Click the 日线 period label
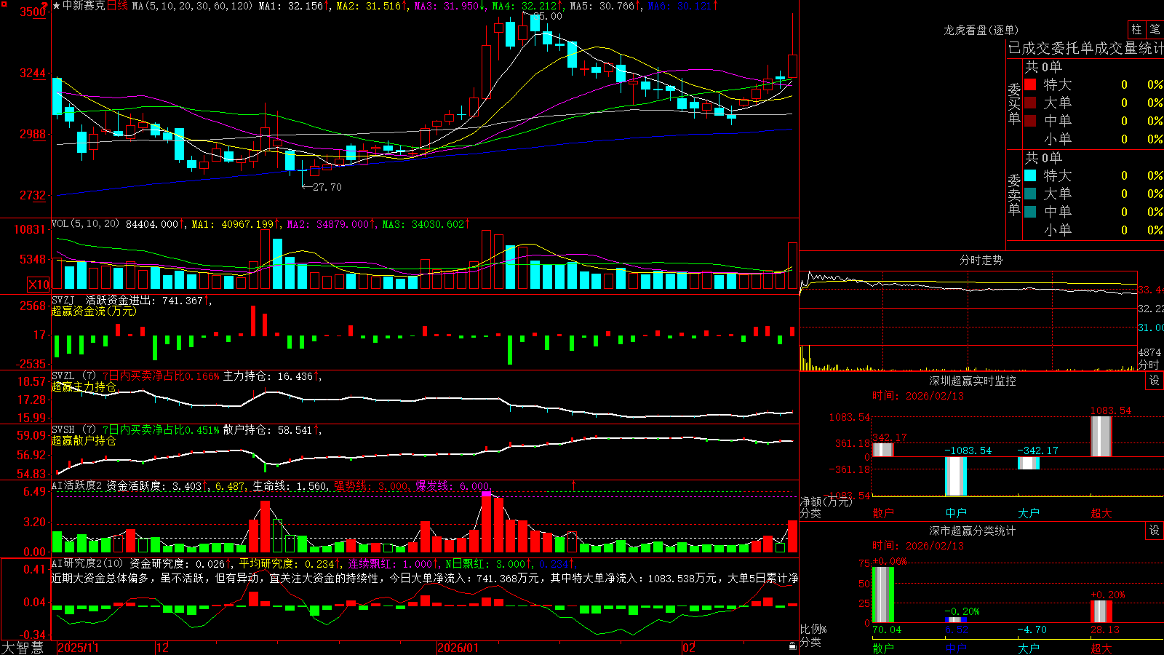 point(117,6)
